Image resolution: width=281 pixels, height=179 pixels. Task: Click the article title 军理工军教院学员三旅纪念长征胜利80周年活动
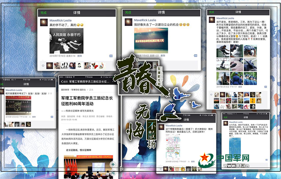click(87, 101)
